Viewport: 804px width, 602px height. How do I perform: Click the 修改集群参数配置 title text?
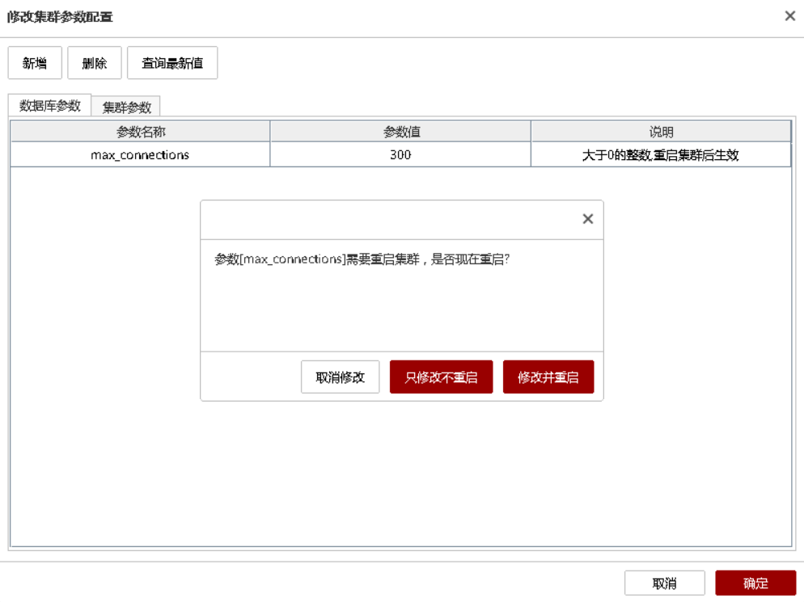click(60, 17)
